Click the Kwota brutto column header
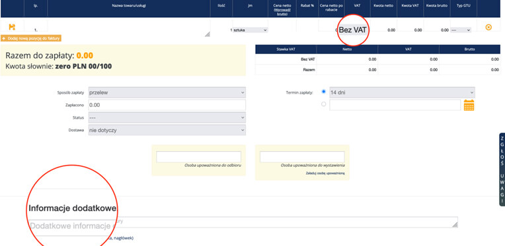Viewport: 505px width, 246px height. click(x=437, y=6)
